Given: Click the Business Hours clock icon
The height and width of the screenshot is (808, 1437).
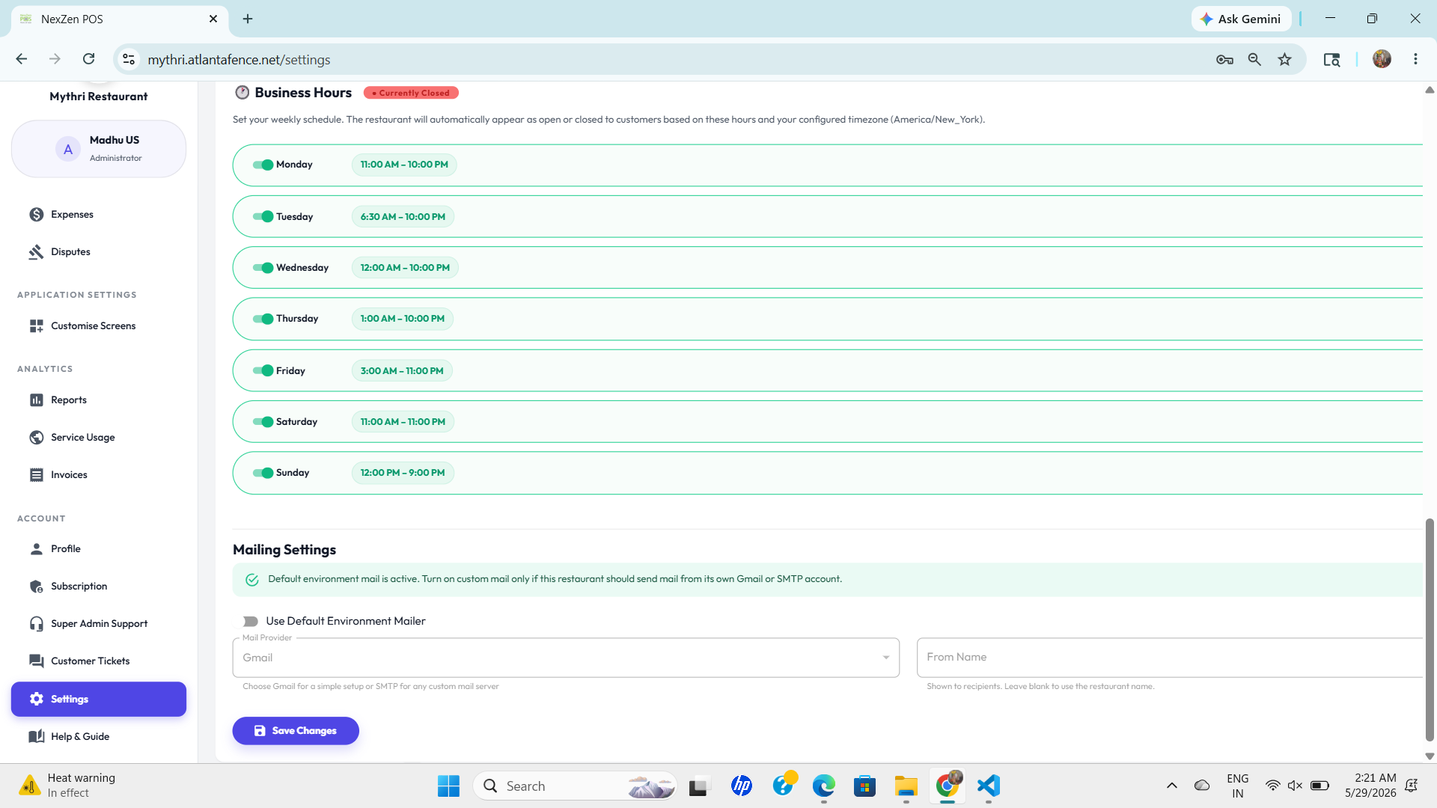Looking at the screenshot, I should click(242, 93).
